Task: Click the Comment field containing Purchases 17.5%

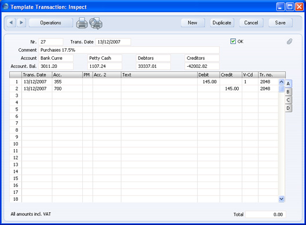Action: (x=129, y=50)
